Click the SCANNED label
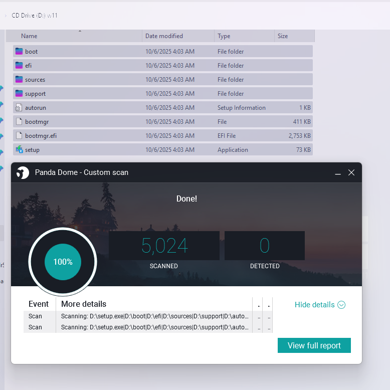This screenshot has width=390, height=390. click(163, 266)
